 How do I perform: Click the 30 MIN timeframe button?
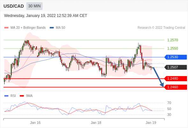click(34, 6)
